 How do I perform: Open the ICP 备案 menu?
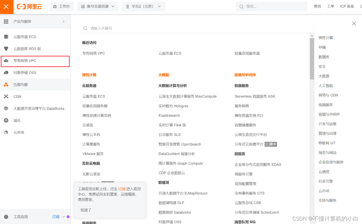(347, 7)
